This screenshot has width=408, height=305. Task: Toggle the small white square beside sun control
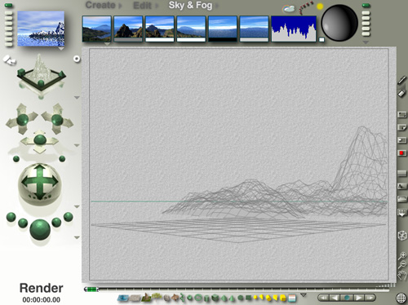pos(322,40)
